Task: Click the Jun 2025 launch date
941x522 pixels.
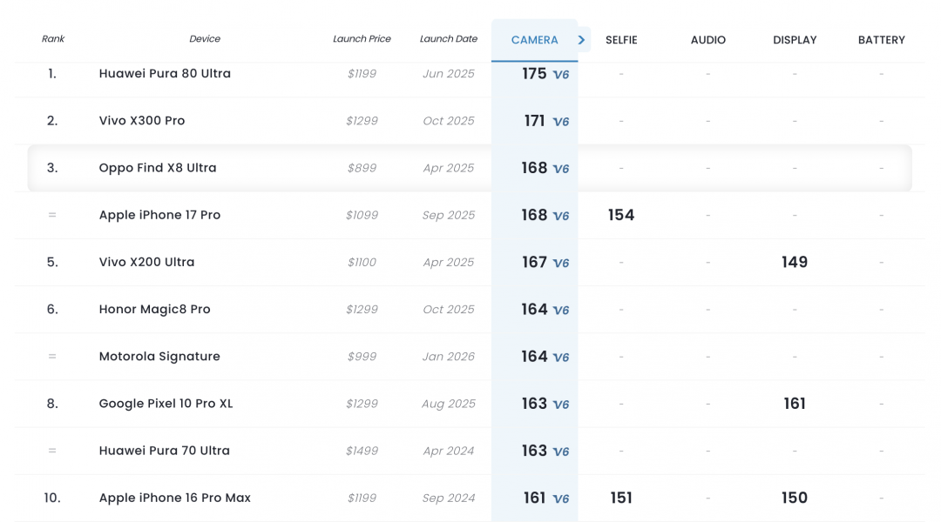Action: (449, 74)
